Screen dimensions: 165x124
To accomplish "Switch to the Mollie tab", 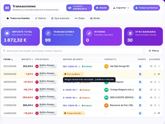I will (x=95, y=18).
